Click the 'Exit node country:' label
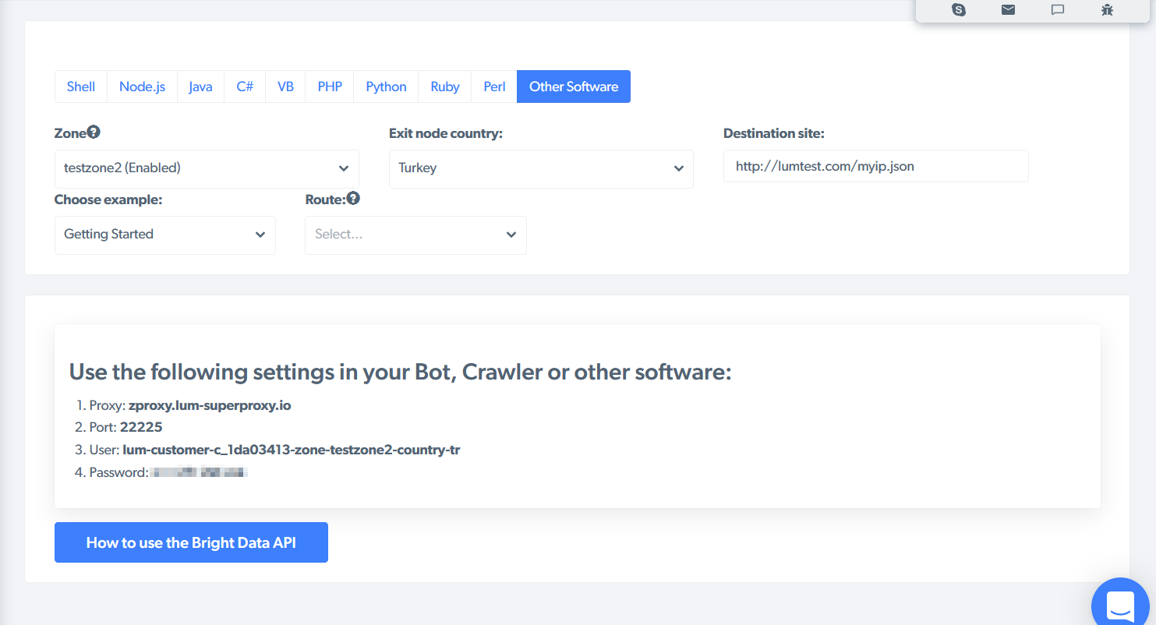Screen dimensions: 1156x625 click(x=446, y=133)
